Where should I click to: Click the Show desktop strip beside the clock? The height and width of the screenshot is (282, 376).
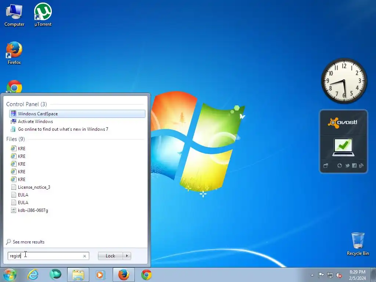point(373,275)
